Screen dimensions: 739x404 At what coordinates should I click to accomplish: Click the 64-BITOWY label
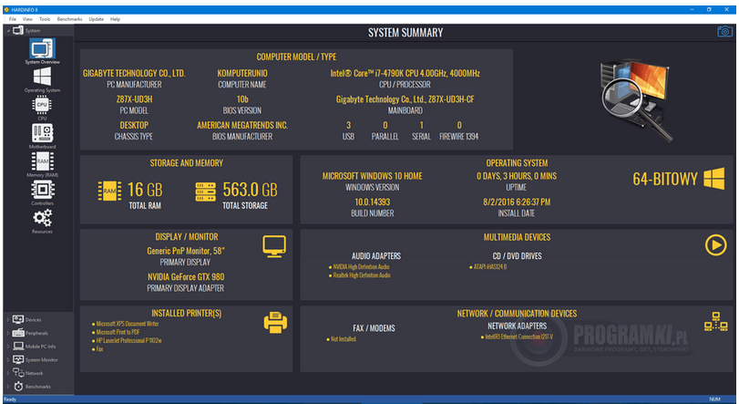(665, 179)
